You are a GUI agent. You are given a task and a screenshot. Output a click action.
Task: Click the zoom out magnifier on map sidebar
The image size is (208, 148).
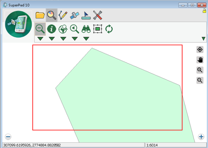[200, 80]
